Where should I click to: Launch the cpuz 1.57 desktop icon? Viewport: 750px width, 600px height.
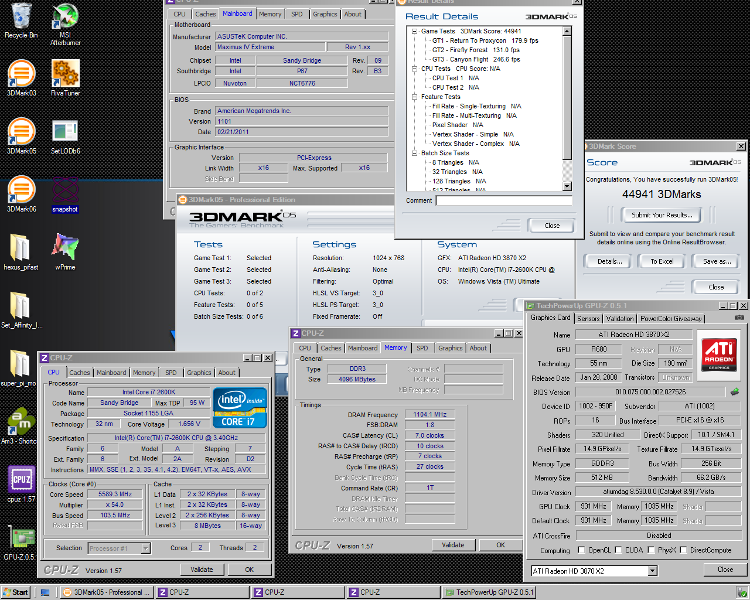tap(21, 484)
